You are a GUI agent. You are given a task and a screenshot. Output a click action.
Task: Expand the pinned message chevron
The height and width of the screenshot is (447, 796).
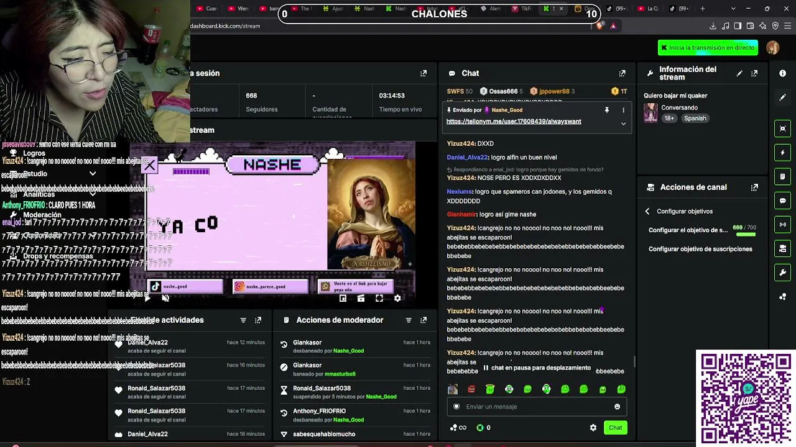(x=623, y=124)
